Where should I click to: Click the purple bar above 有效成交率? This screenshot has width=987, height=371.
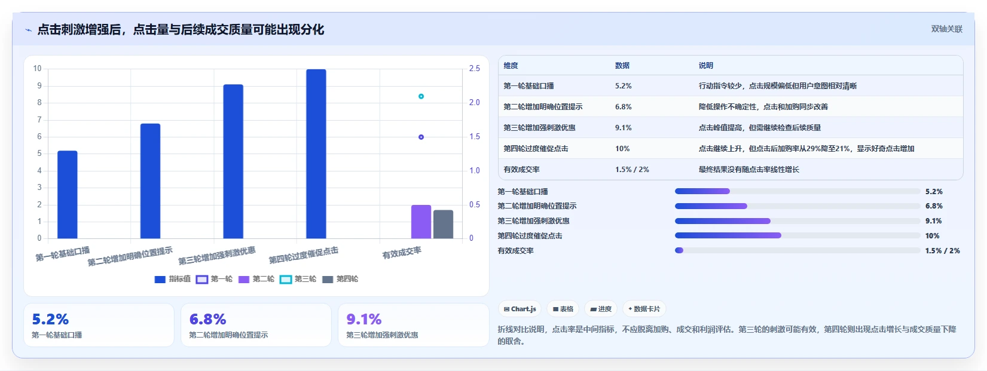[x=421, y=222]
